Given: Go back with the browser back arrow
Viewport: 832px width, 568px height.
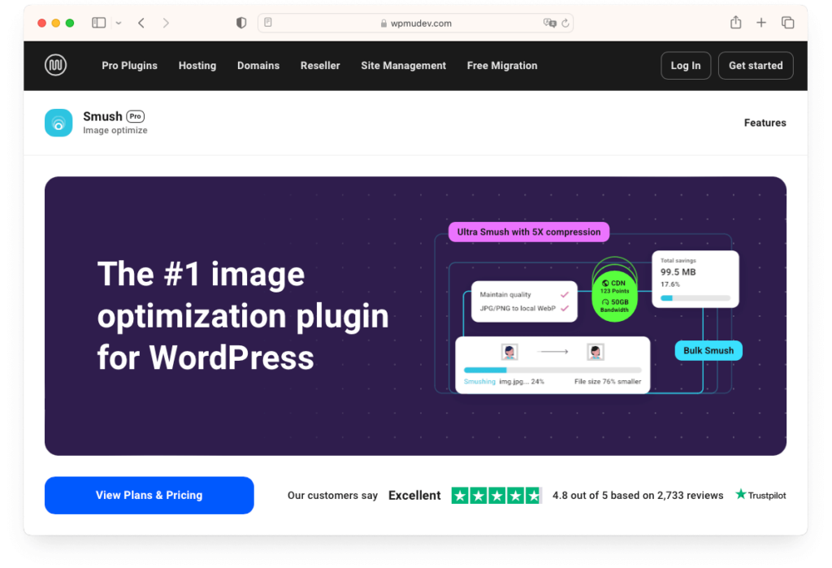Looking at the screenshot, I should coord(141,23).
